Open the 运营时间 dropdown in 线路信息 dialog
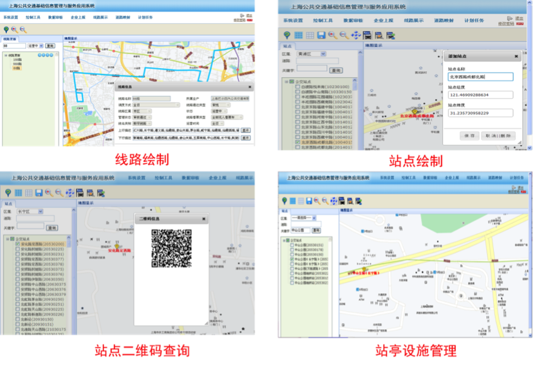The width and height of the screenshot is (533, 367). (218, 123)
